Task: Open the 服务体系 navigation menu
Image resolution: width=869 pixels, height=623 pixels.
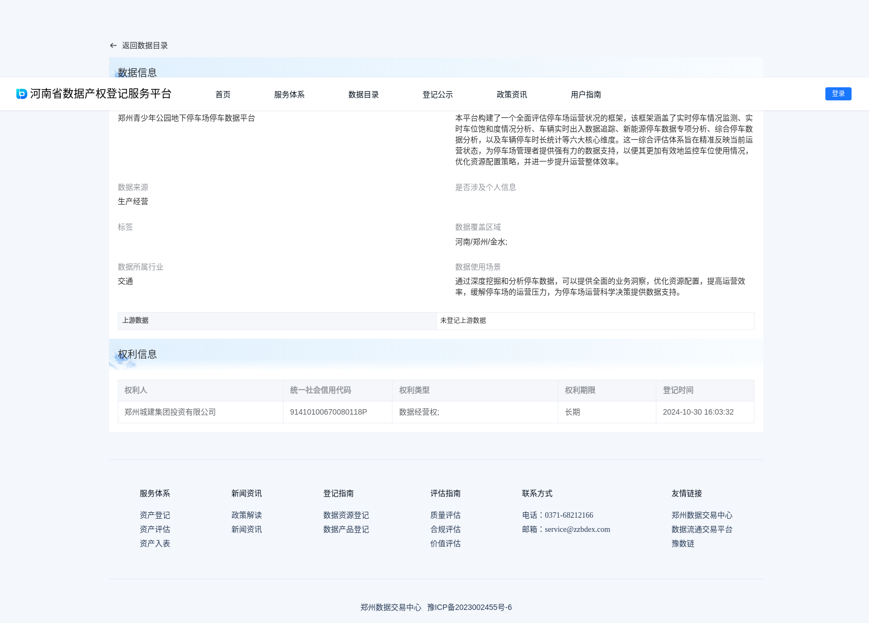Action: (x=289, y=94)
